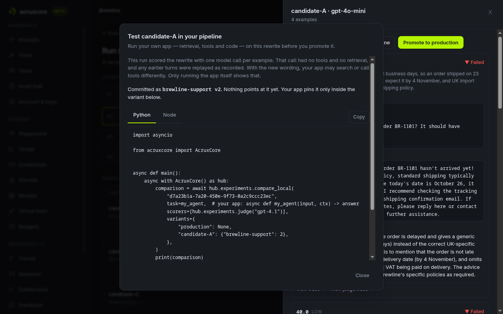503x314 pixels.
Task: Click the candidate-A panel's scrollbar thumb
Action: (500, 72)
